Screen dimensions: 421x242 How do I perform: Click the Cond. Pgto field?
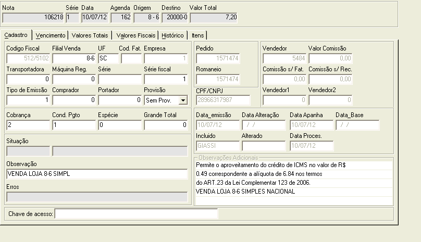click(x=74, y=125)
